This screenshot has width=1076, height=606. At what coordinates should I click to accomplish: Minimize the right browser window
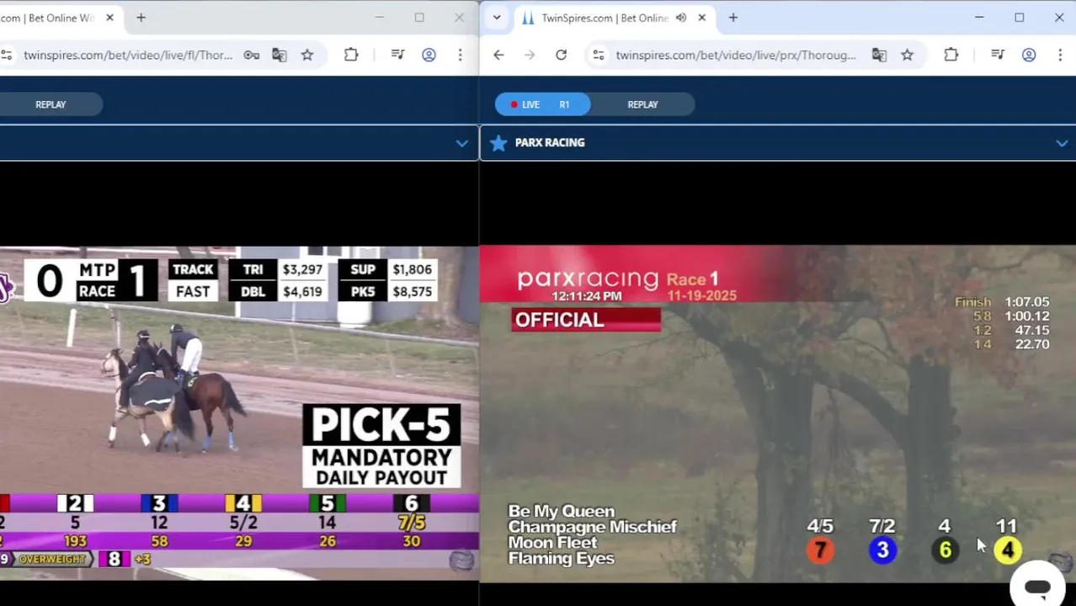point(979,18)
